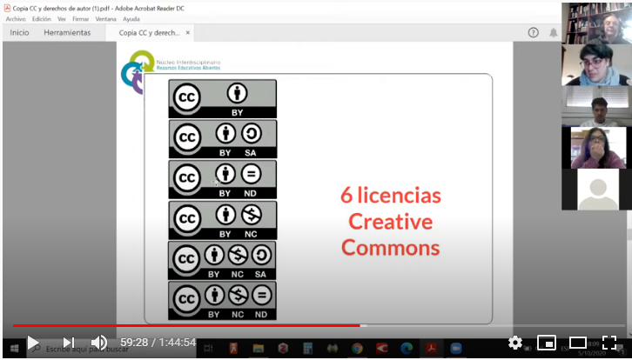
Task: Switch to theater mode
Action: (x=578, y=343)
